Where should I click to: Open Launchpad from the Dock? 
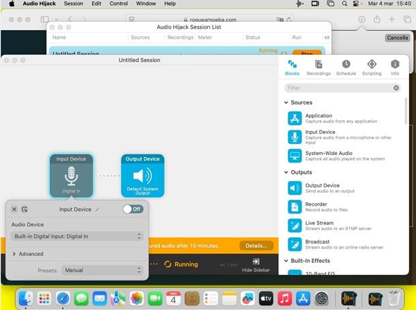(x=44, y=298)
